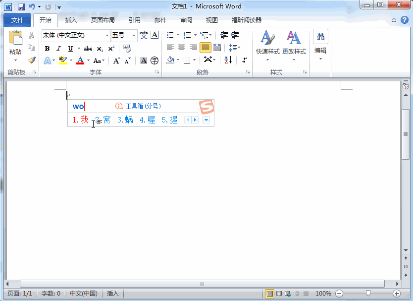
Task: Click the Save icon in quick access
Action: click(21, 7)
